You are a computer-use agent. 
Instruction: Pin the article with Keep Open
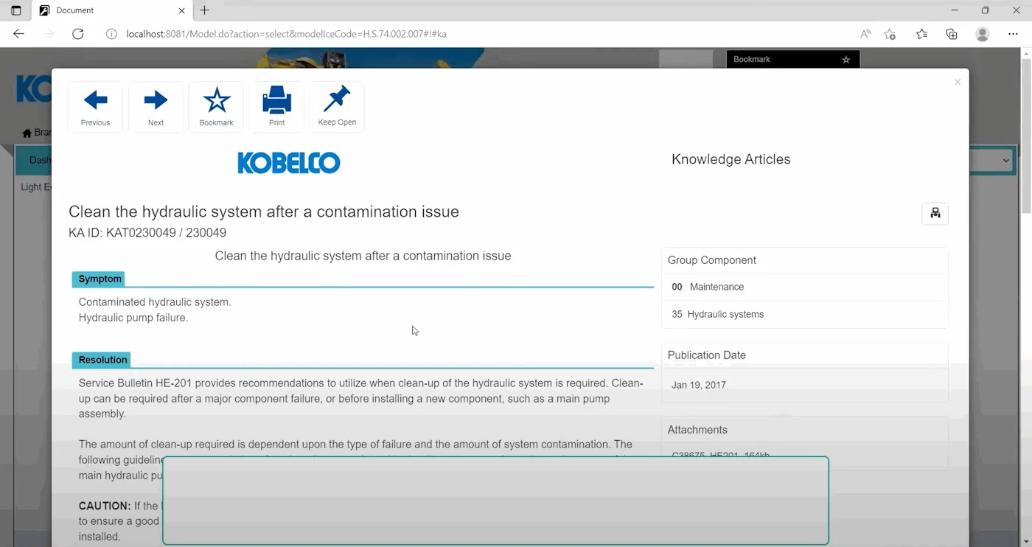337,107
